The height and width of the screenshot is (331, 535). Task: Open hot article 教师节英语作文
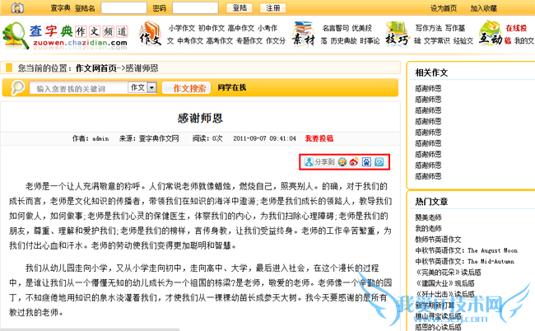[x=438, y=240]
